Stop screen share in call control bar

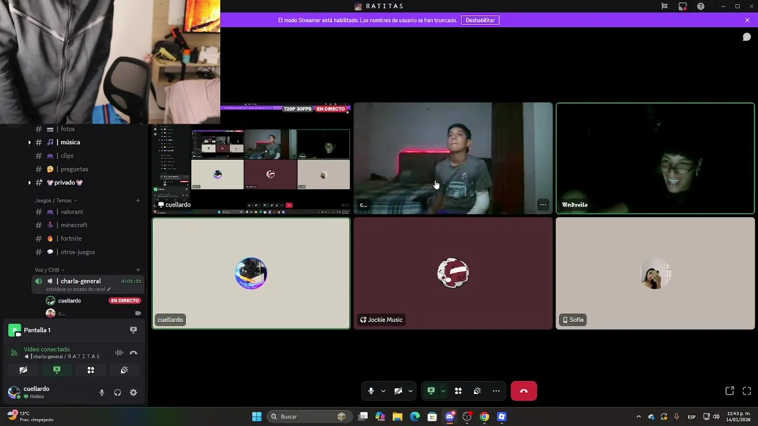click(431, 391)
